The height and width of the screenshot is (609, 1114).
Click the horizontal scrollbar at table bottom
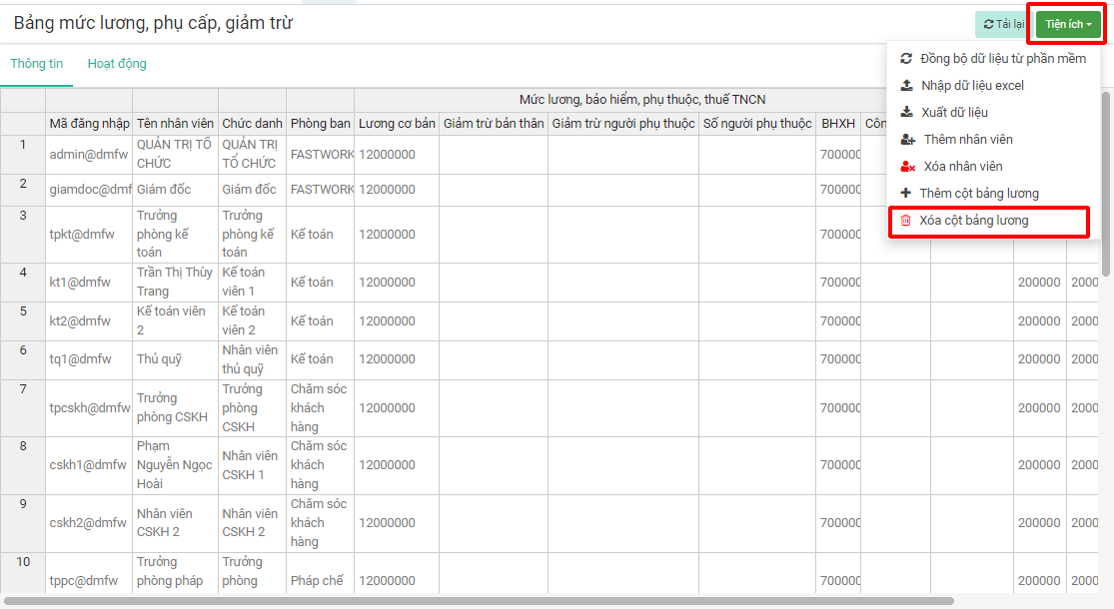tap(480, 601)
